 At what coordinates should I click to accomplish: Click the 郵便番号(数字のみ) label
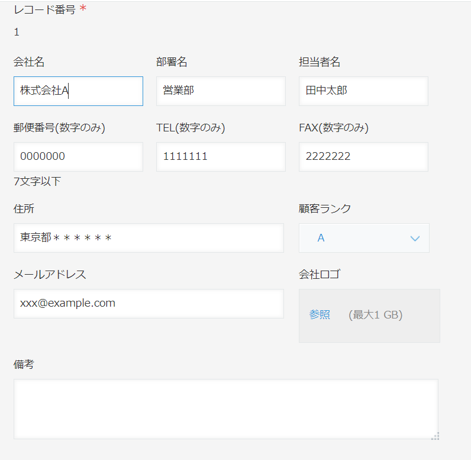click(x=60, y=128)
